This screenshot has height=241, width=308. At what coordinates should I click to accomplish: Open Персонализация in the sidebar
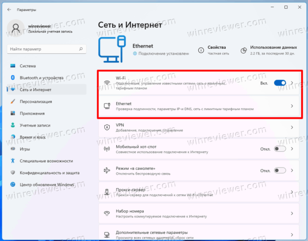click(36, 102)
